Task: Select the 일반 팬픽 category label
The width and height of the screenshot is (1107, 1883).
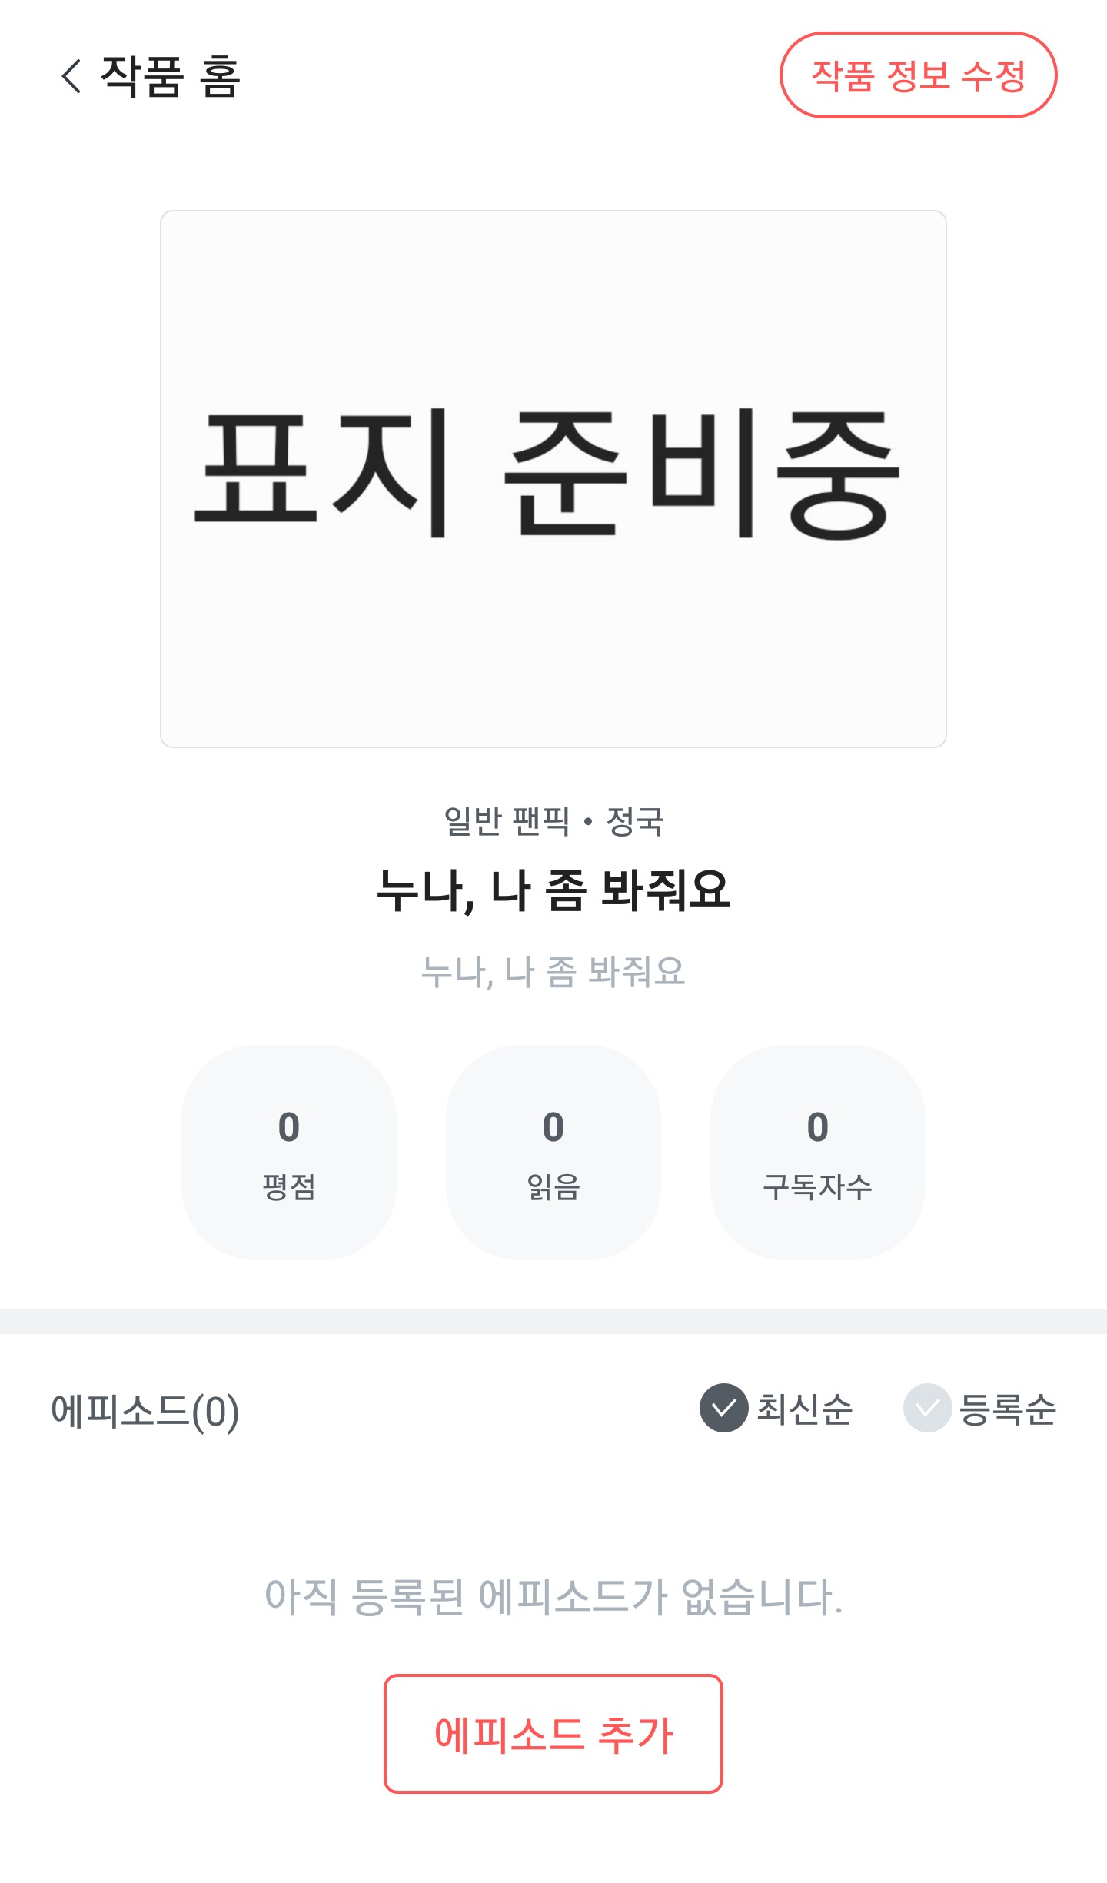Action: (x=507, y=821)
